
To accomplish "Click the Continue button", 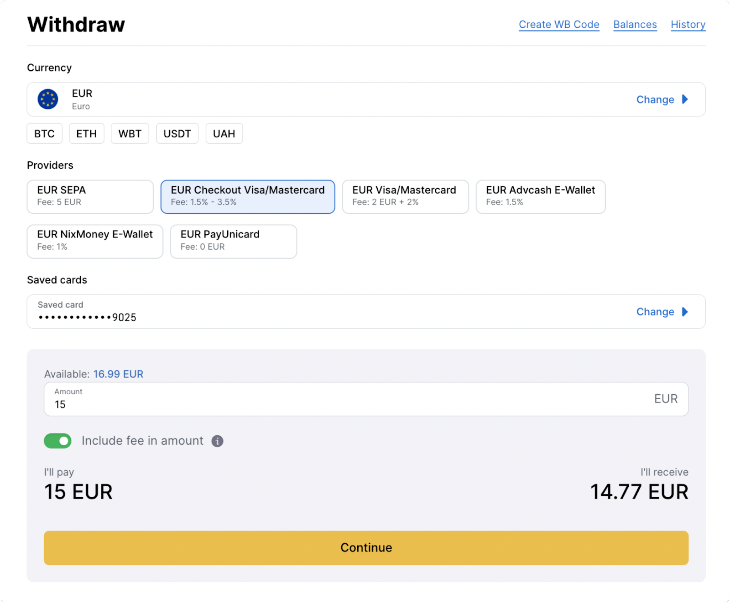I will tap(366, 548).
